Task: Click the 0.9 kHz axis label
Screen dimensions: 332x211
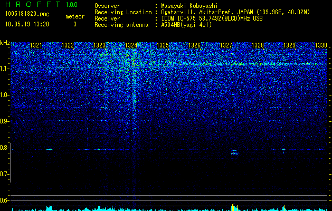Action: click(5, 121)
